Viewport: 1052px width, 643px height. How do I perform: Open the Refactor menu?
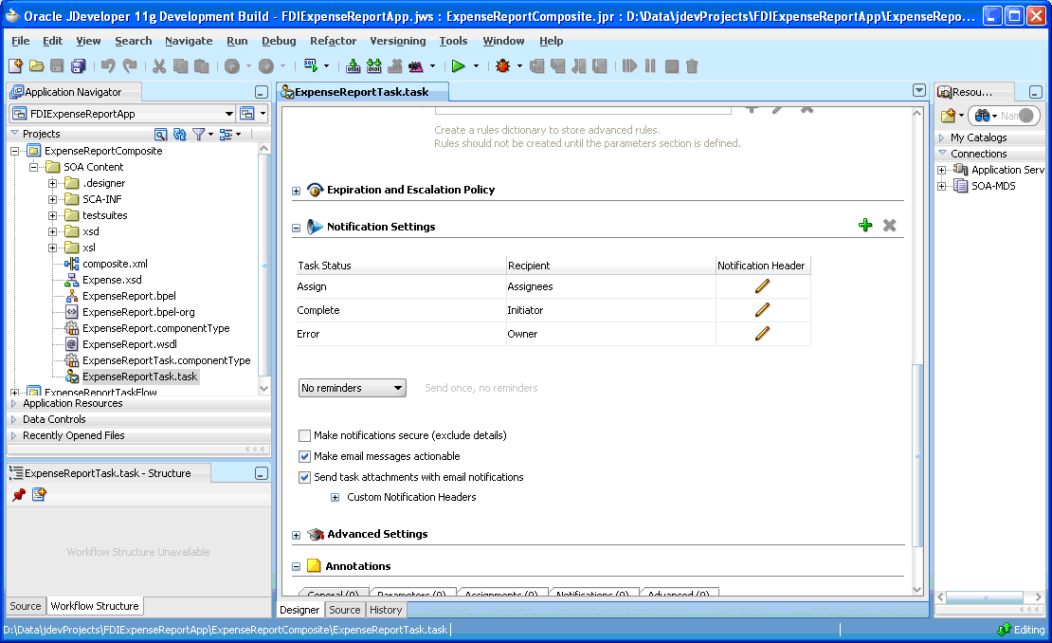point(333,41)
